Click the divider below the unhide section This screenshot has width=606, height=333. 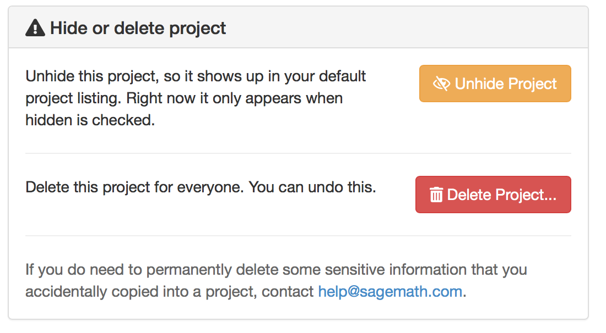pos(298,153)
